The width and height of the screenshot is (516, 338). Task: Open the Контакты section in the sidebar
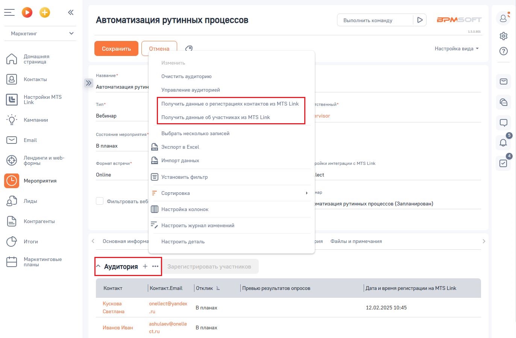(35, 79)
